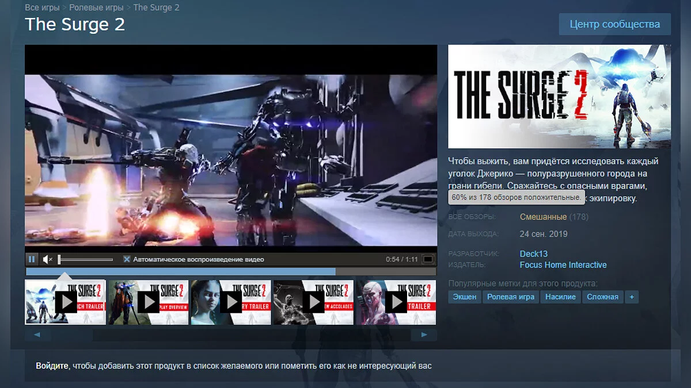Screen dimensions: 691x388
Task: Select the 'Сложная' tag
Action: click(x=603, y=297)
